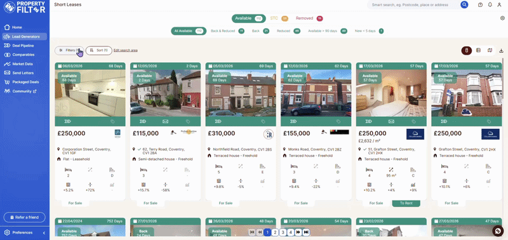Screen dimensions: 508x240
Task: Open the user account icon
Action: point(499,5)
